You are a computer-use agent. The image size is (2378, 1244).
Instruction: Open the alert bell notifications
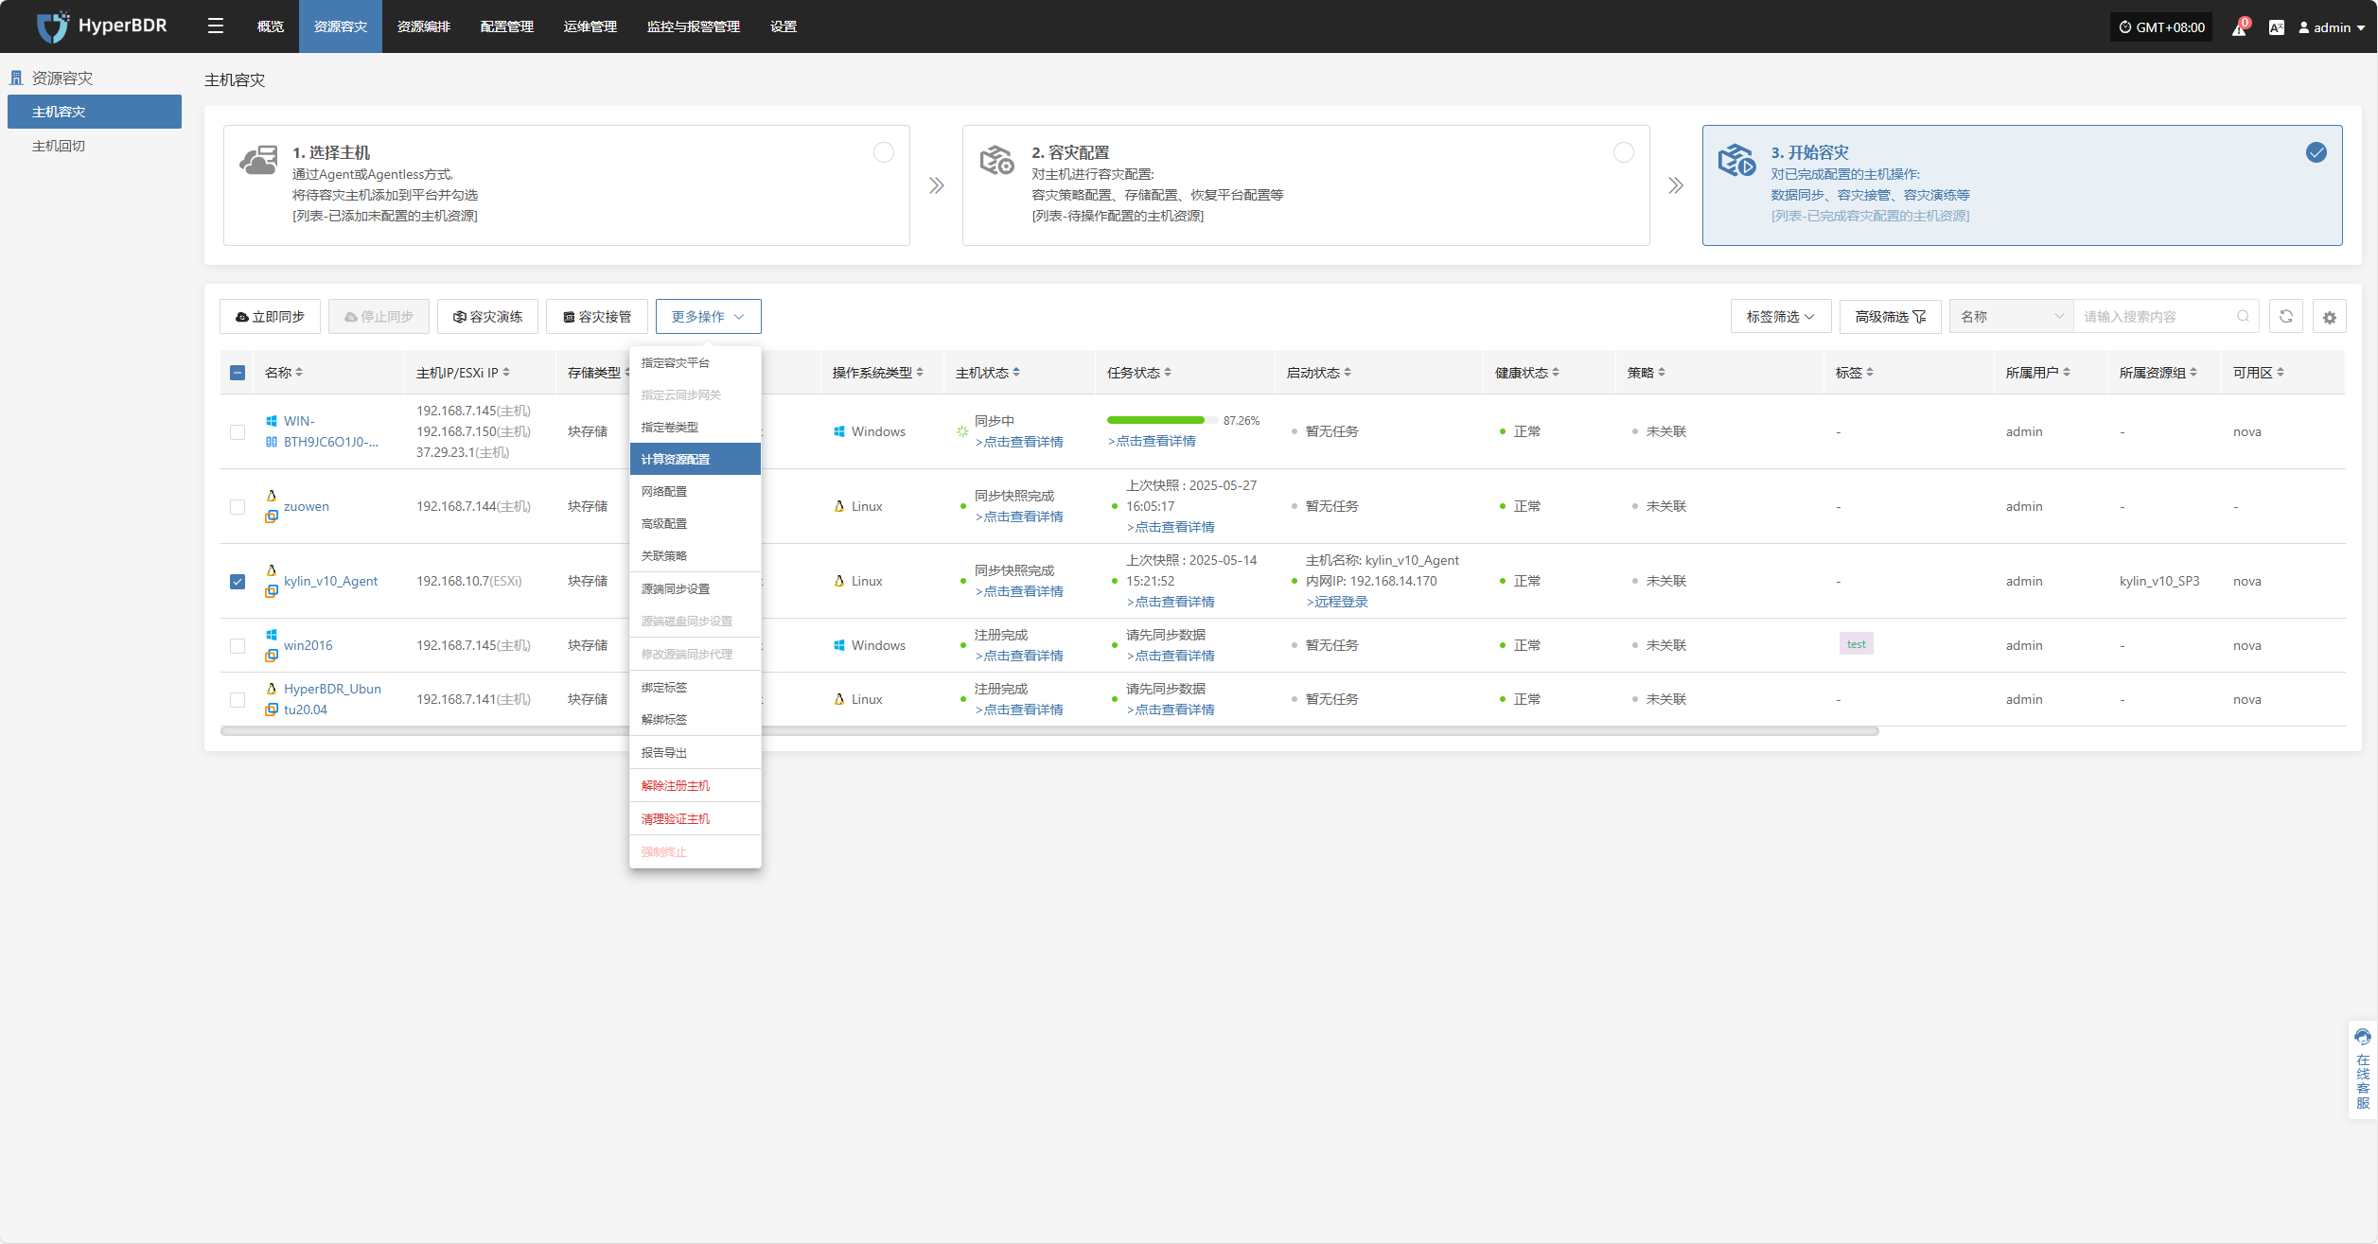(x=2240, y=27)
